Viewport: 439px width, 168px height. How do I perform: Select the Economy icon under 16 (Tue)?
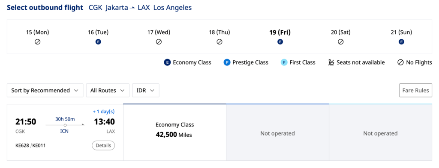click(x=98, y=42)
